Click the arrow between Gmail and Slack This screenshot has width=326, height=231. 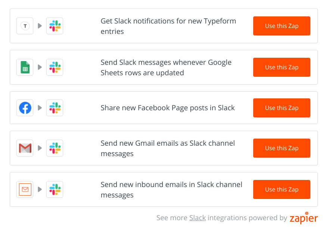coord(40,148)
